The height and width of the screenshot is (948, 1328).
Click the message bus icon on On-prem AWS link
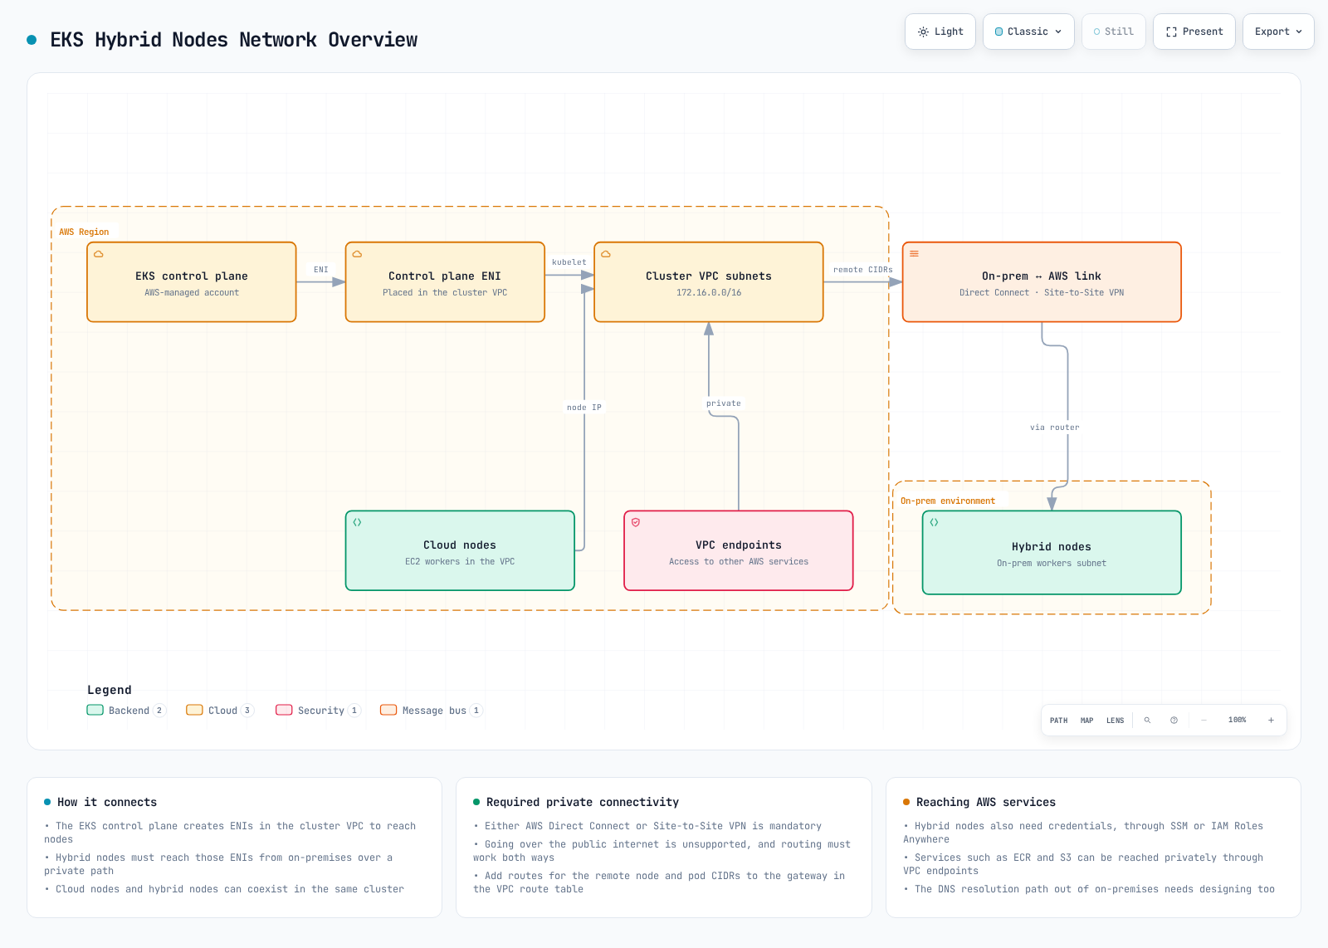click(x=915, y=254)
